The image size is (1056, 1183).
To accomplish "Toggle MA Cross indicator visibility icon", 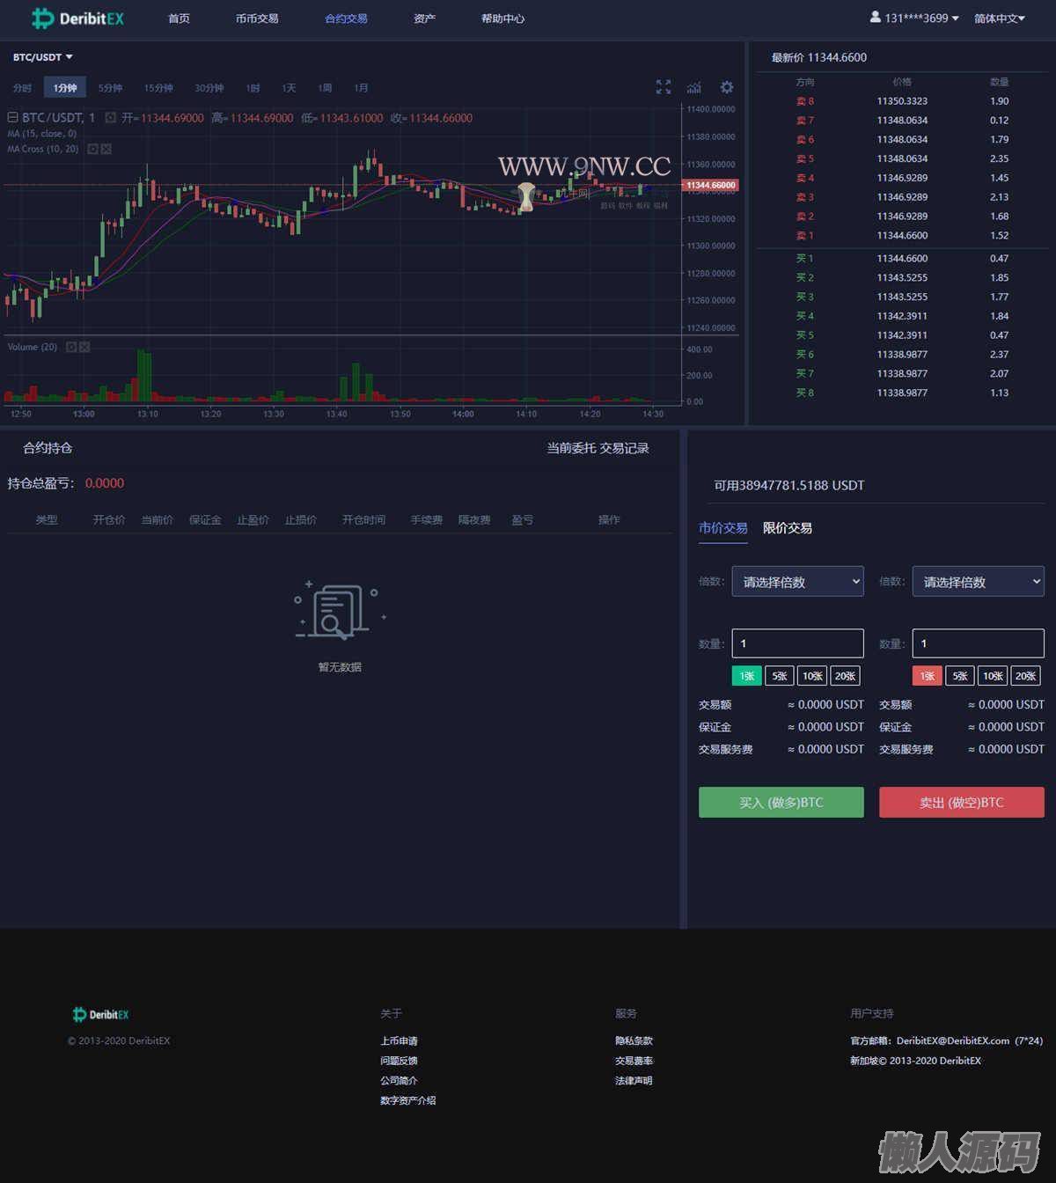I will coord(92,149).
